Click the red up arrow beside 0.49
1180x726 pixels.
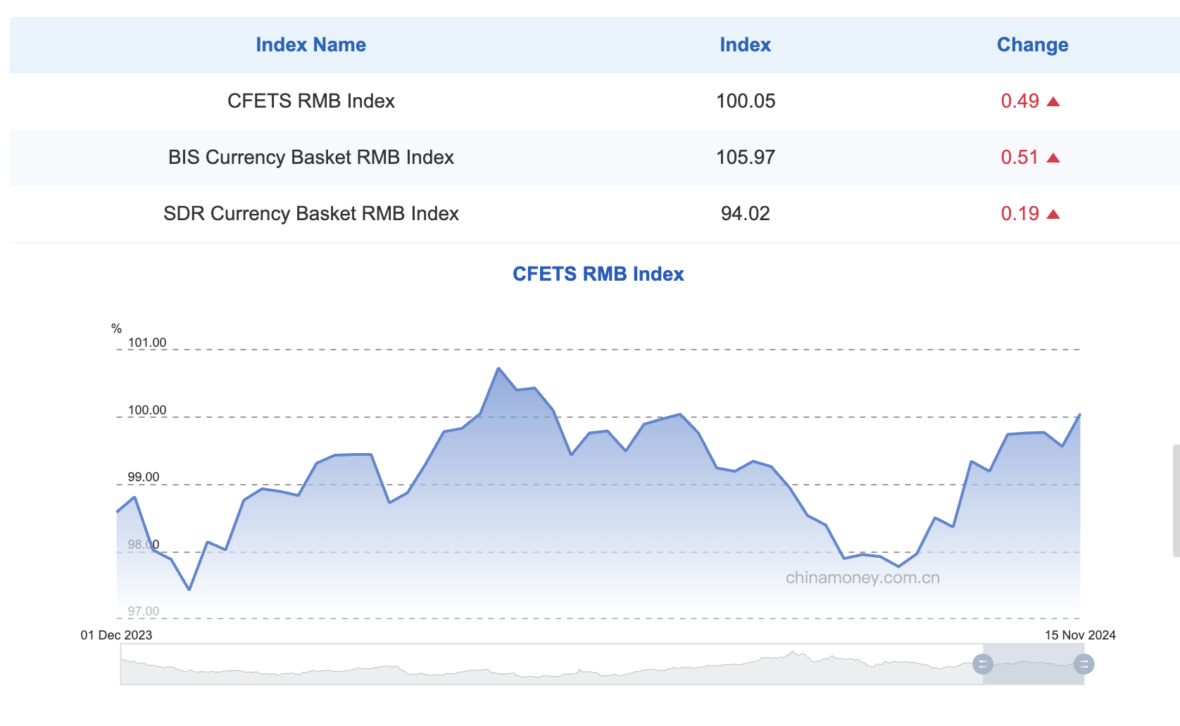(x=1053, y=102)
